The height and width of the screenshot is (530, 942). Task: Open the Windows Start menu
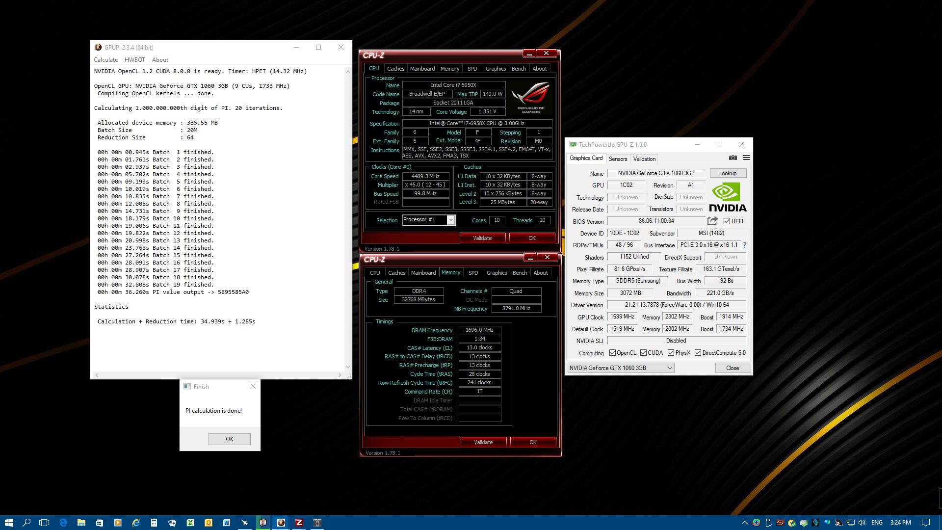pos(8,523)
